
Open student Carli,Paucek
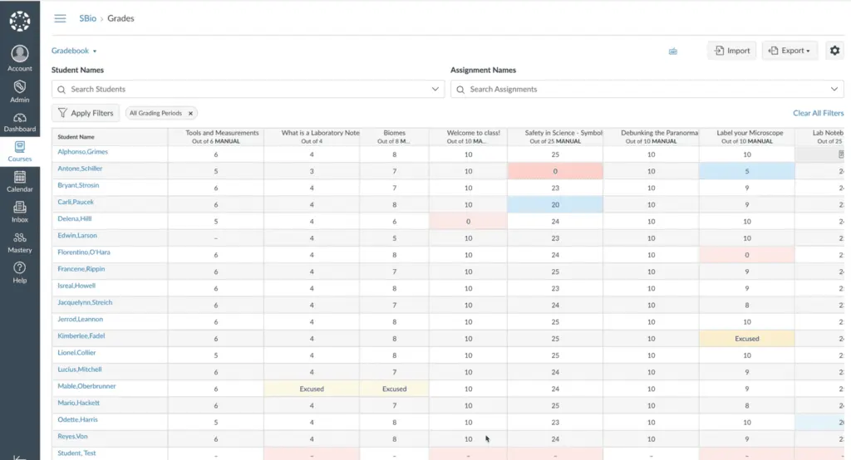click(x=76, y=202)
